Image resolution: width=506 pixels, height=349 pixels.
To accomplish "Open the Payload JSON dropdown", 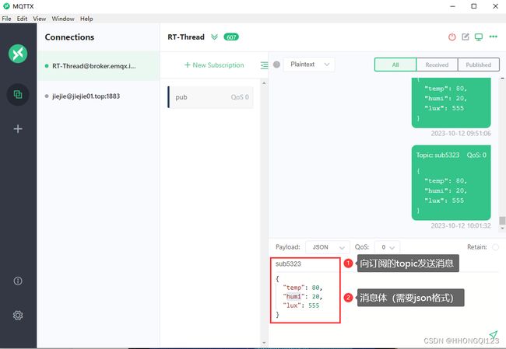I will 328,247.
